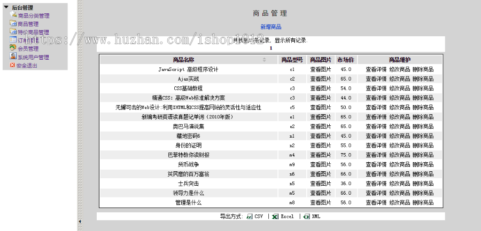Screen dimensions: 481x231
Task: View details of 领导力是什么
Action: [376, 193]
